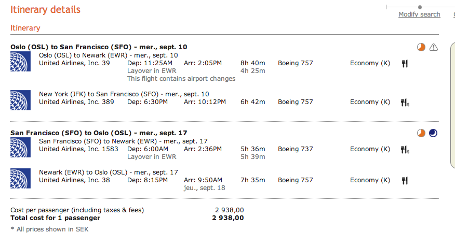Click the Modify search progress step dot
Image resolution: width=455 pixels, height=233 pixels.
pos(419,7)
